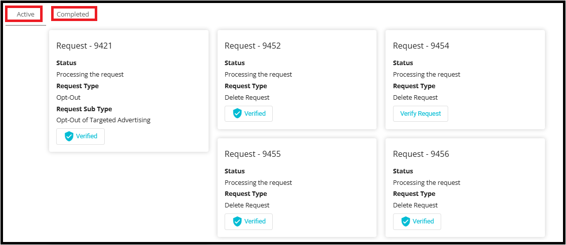
Task: Select the Request - 9421 card title
Action: (84, 46)
